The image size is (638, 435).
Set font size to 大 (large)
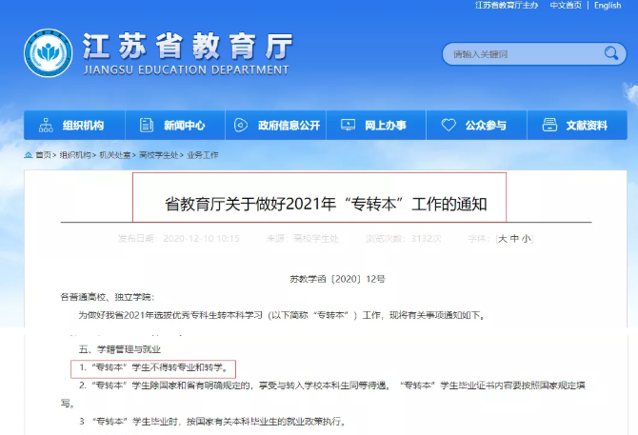coord(503,239)
